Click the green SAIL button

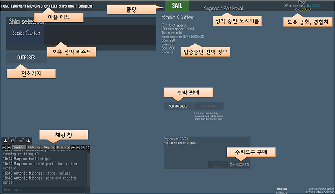coord(177,6)
